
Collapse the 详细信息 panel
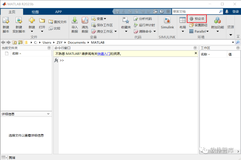pyautogui.click(x=48, y=114)
